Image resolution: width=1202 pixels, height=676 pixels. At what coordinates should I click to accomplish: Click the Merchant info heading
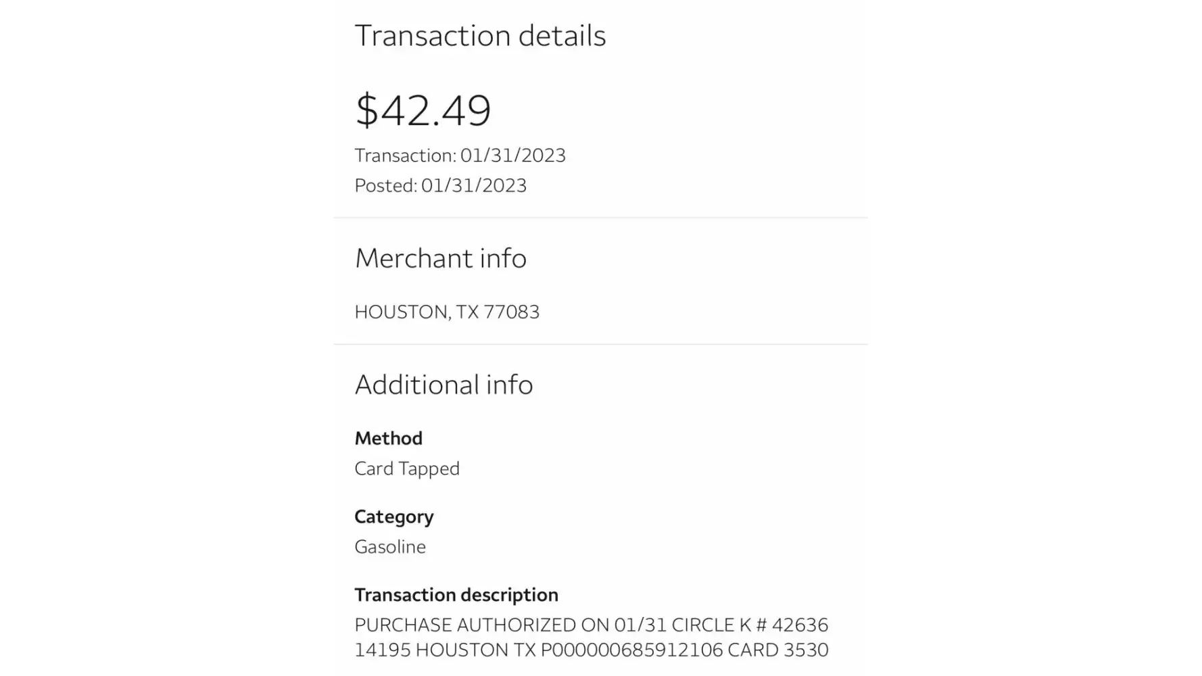tap(440, 258)
